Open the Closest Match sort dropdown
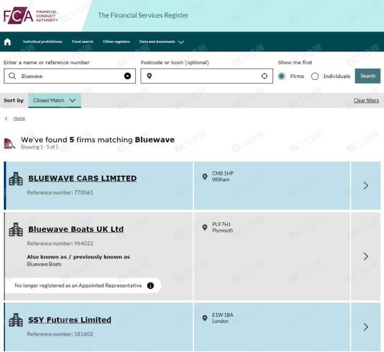This screenshot has height=352, width=384. coord(55,100)
